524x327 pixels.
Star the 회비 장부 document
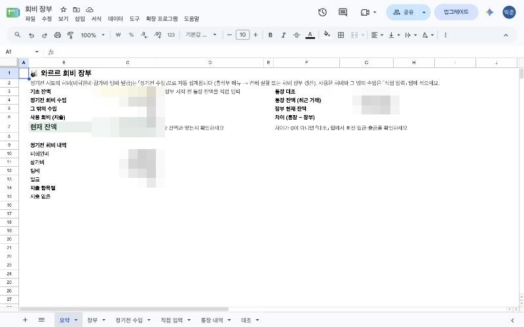pos(63,10)
